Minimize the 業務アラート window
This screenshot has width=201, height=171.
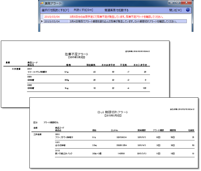(x=171, y=2)
